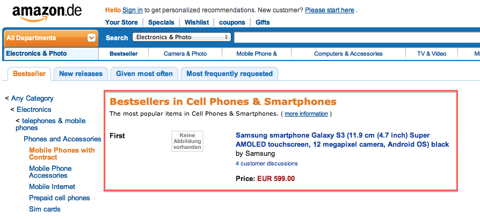
Task: Open Computers & Accessories navigation item
Action: pyautogui.click(x=348, y=54)
